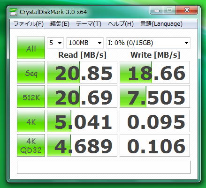Viewport: 206px width, 188px height.
Task: Select the Seq write result 18.66
Action: pos(155,72)
